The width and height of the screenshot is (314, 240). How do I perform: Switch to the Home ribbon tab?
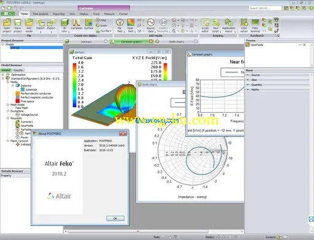click(x=24, y=14)
